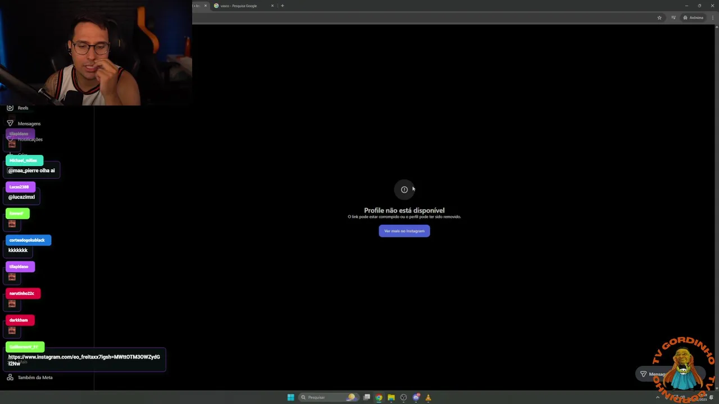Open OBS Studio from the taskbar

(403, 397)
